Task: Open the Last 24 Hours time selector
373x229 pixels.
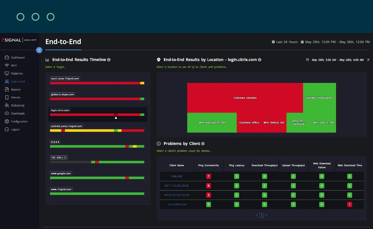Action: click(285, 42)
